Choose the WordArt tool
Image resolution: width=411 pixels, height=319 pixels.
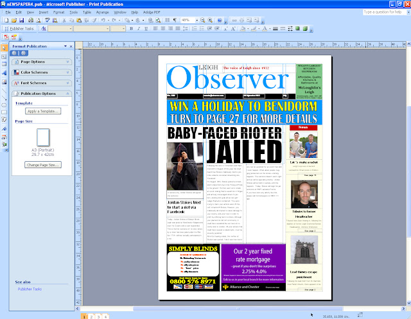(4, 73)
